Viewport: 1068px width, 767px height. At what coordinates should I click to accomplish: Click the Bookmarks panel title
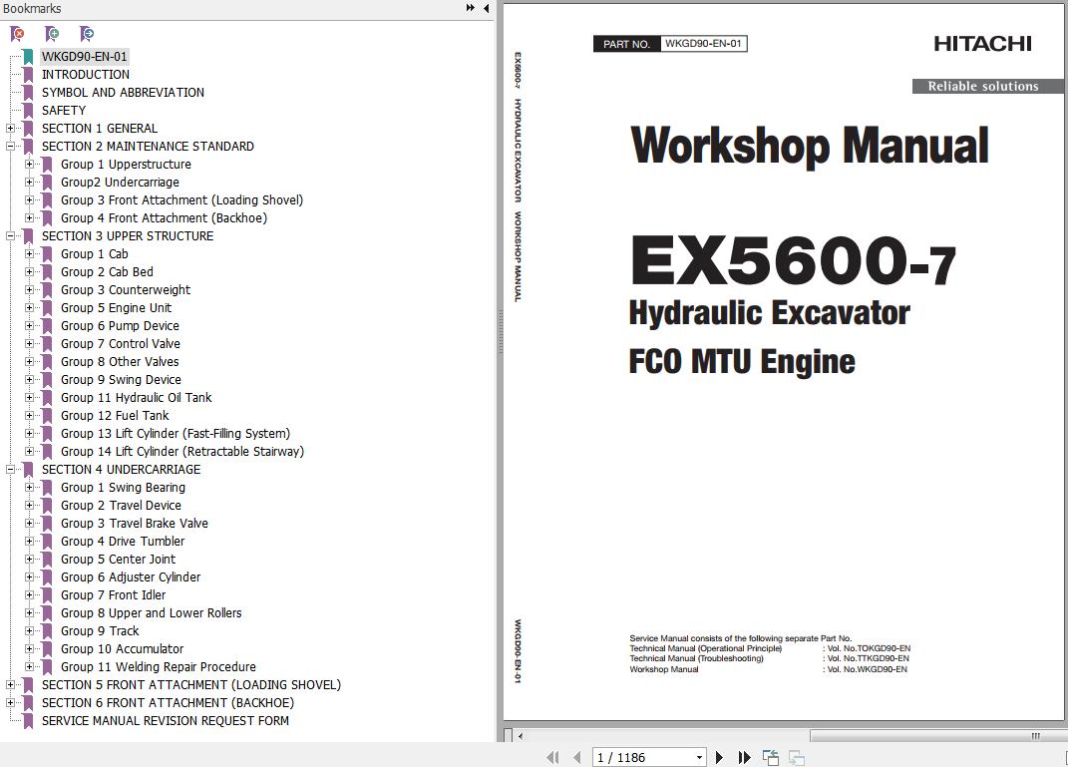[32, 8]
